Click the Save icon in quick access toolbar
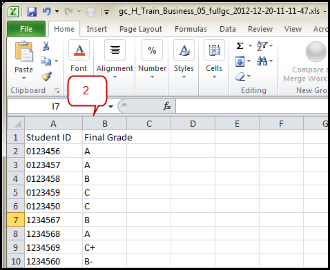This screenshot has height=270, width=330. pyautogui.click(x=32, y=12)
